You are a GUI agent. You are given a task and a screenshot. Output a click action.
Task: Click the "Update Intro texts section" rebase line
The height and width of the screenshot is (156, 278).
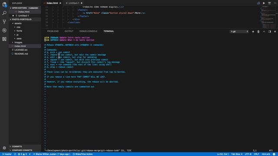[67, 38]
